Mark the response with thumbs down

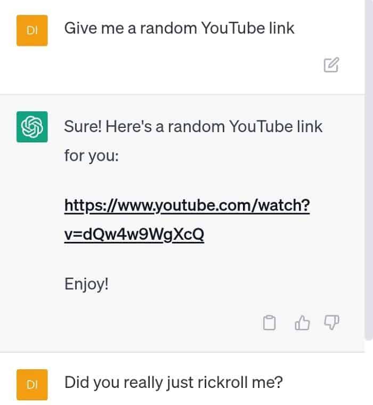tap(331, 322)
